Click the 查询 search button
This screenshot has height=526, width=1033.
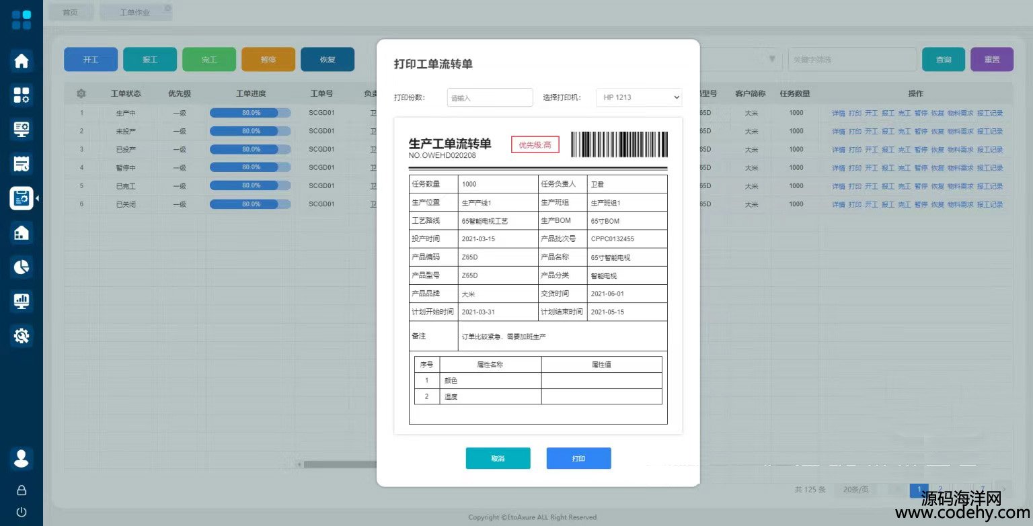tap(944, 59)
